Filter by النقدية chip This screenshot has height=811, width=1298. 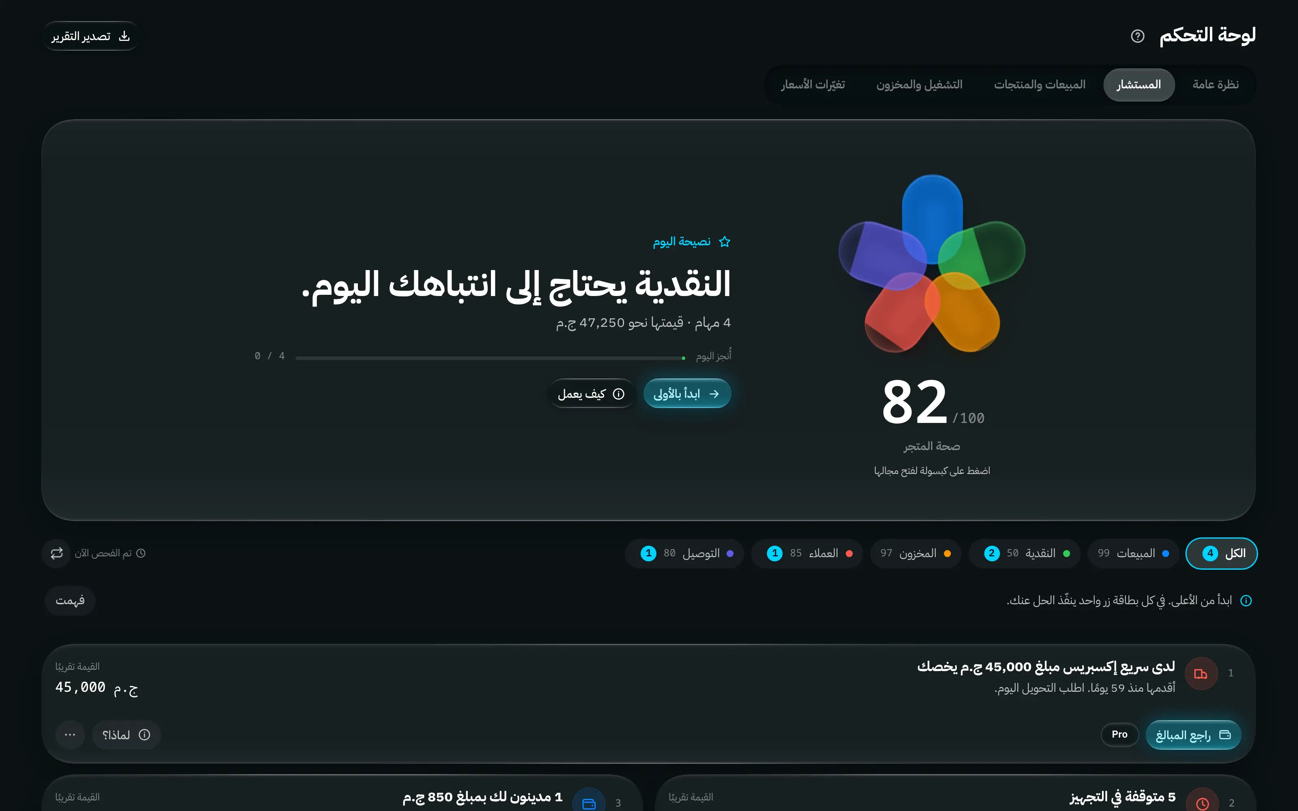[x=1025, y=553]
